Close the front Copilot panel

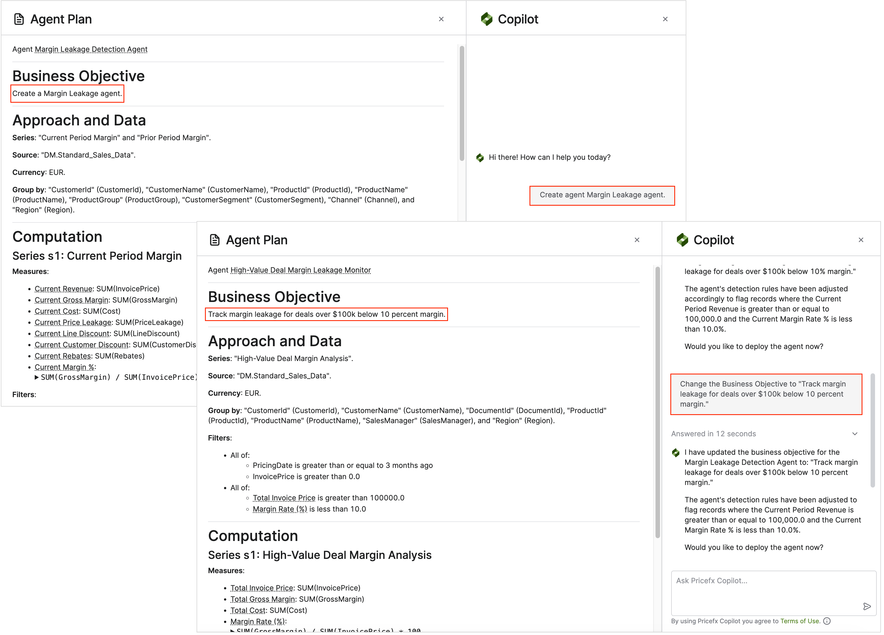[861, 240]
